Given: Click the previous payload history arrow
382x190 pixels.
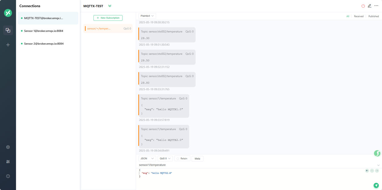Looking at the screenshot, I should [367, 171].
